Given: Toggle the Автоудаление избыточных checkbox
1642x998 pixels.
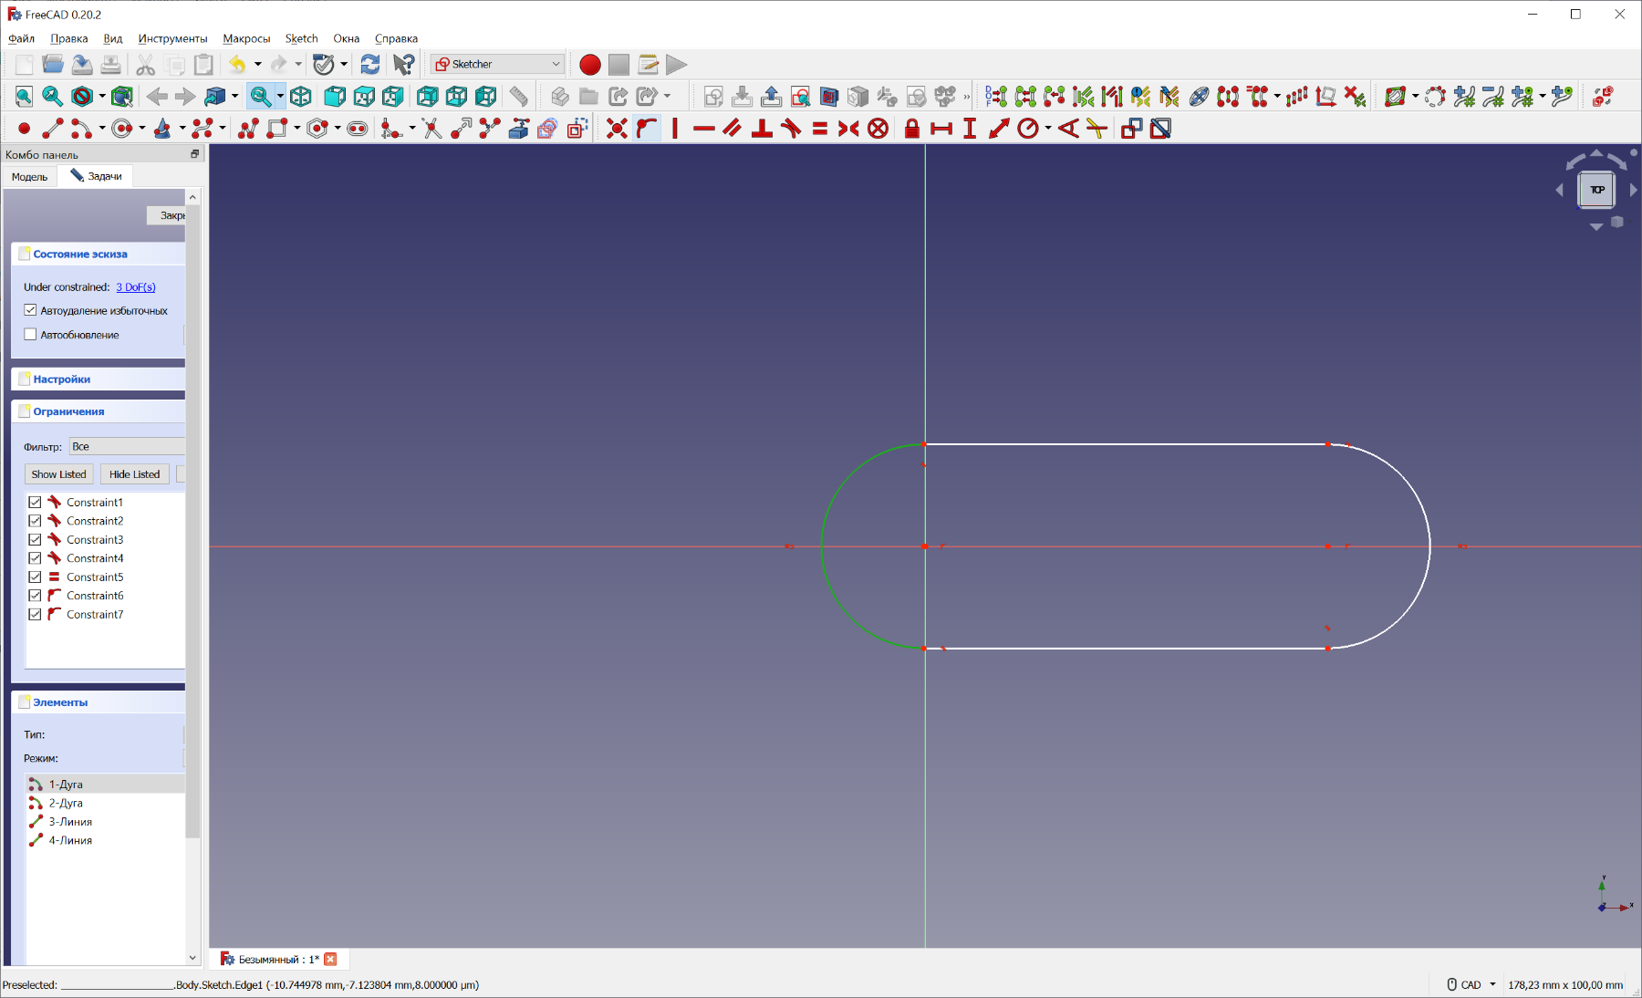Looking at the screenshot, I should click(x=30, y=310).
